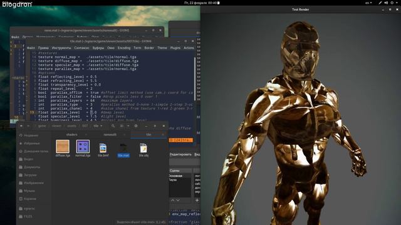This screenshot has width=401, height=225.
Task: Click 'assets' in the file manager path bar
Action: (71, 126)
